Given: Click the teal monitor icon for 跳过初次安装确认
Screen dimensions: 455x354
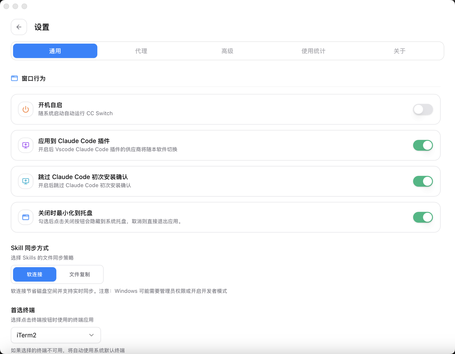Looking at the screenshot, I should 26,181.
